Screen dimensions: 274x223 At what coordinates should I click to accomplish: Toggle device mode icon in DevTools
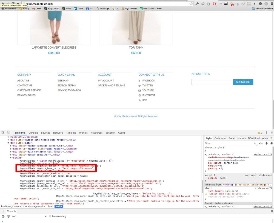click(x=8, y=133)
